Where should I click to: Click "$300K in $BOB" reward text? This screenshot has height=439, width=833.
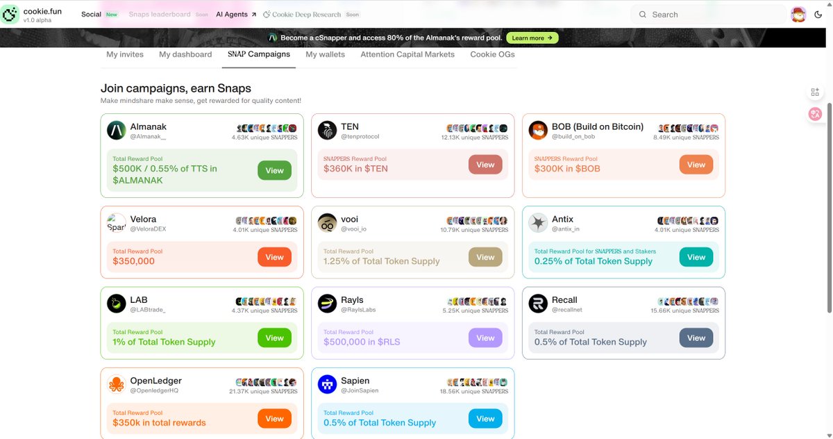pyautogui.click(x=567, y=169)
